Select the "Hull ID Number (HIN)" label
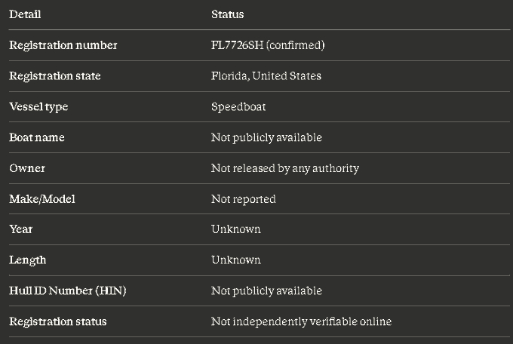This screenshot has height=344, width=513. pos(67,290)
